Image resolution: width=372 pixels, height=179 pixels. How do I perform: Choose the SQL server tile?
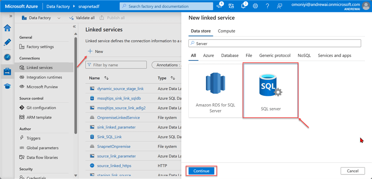[270, 90]
